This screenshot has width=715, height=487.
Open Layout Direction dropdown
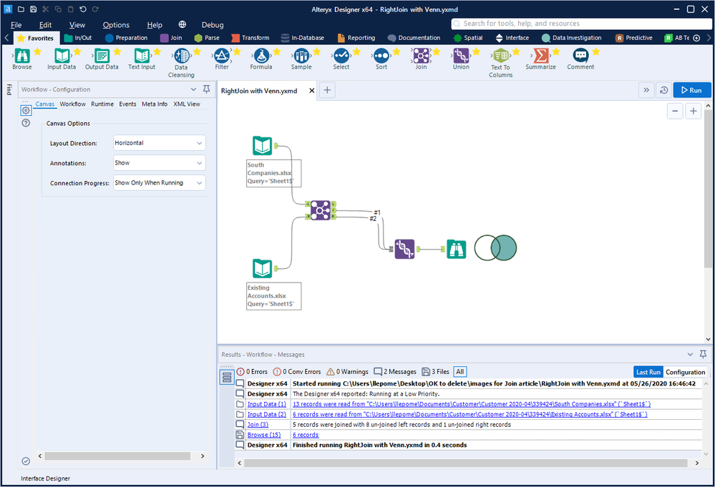click(x=159, y=143)
